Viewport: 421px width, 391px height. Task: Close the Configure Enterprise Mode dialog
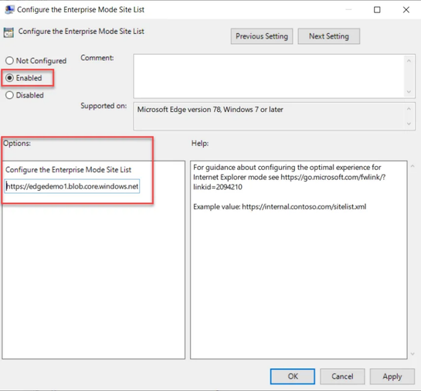(x=406, y=10)
